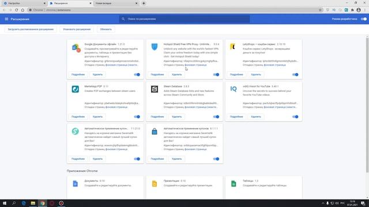This screenshot has height=207, width=369.
Task: Open фоновая страница link of LetyShops
Action: pos(274,65)
